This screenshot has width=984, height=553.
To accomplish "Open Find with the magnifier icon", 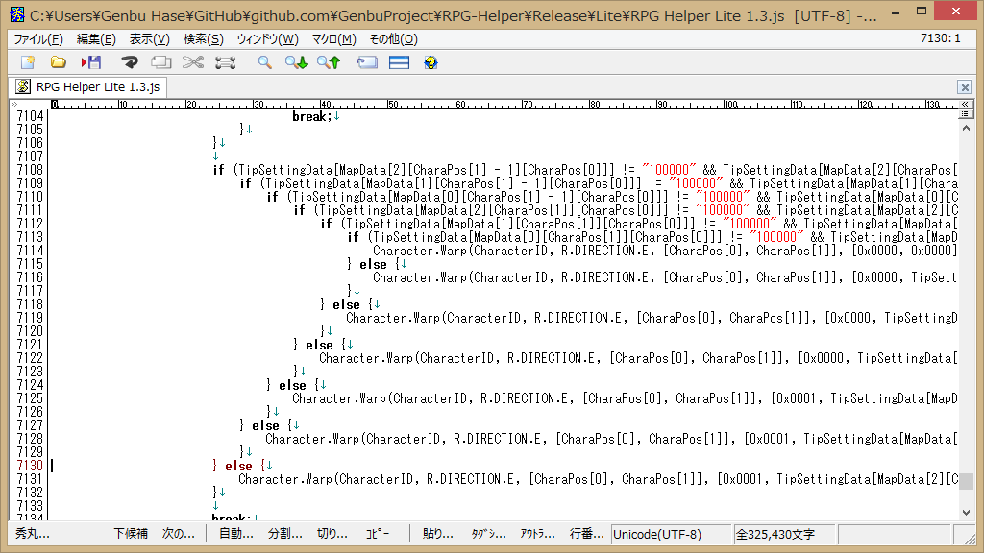I will coord(264,62).
